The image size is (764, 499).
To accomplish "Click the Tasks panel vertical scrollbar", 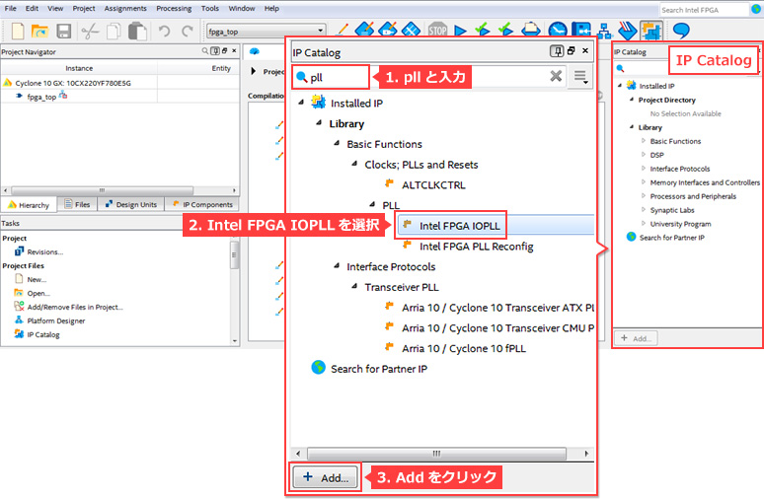I will coord(234,254).
